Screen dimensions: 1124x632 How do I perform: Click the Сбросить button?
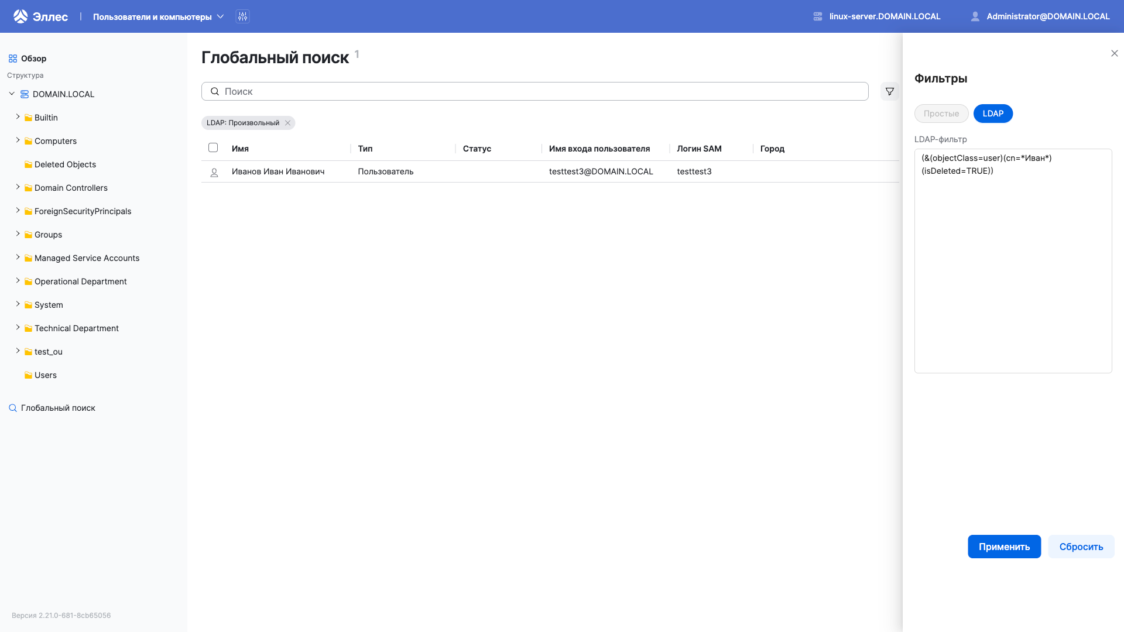[1081, 547]
